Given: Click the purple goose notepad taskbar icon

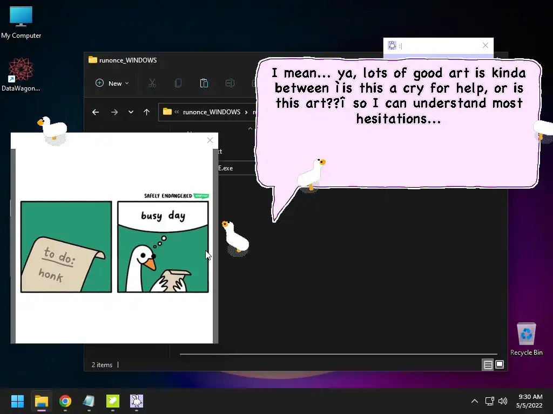Looking at the screenshot, I should (x=137, y=401).
